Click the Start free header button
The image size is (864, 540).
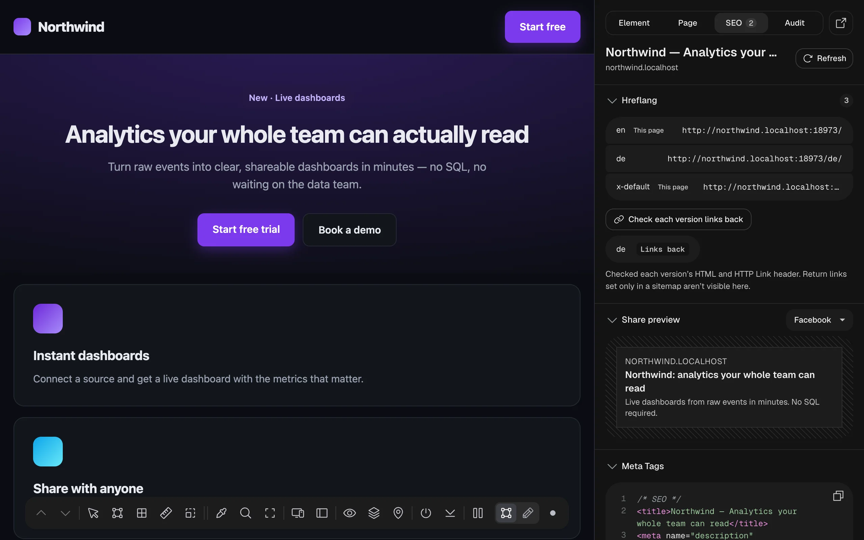tap(542, 27)
